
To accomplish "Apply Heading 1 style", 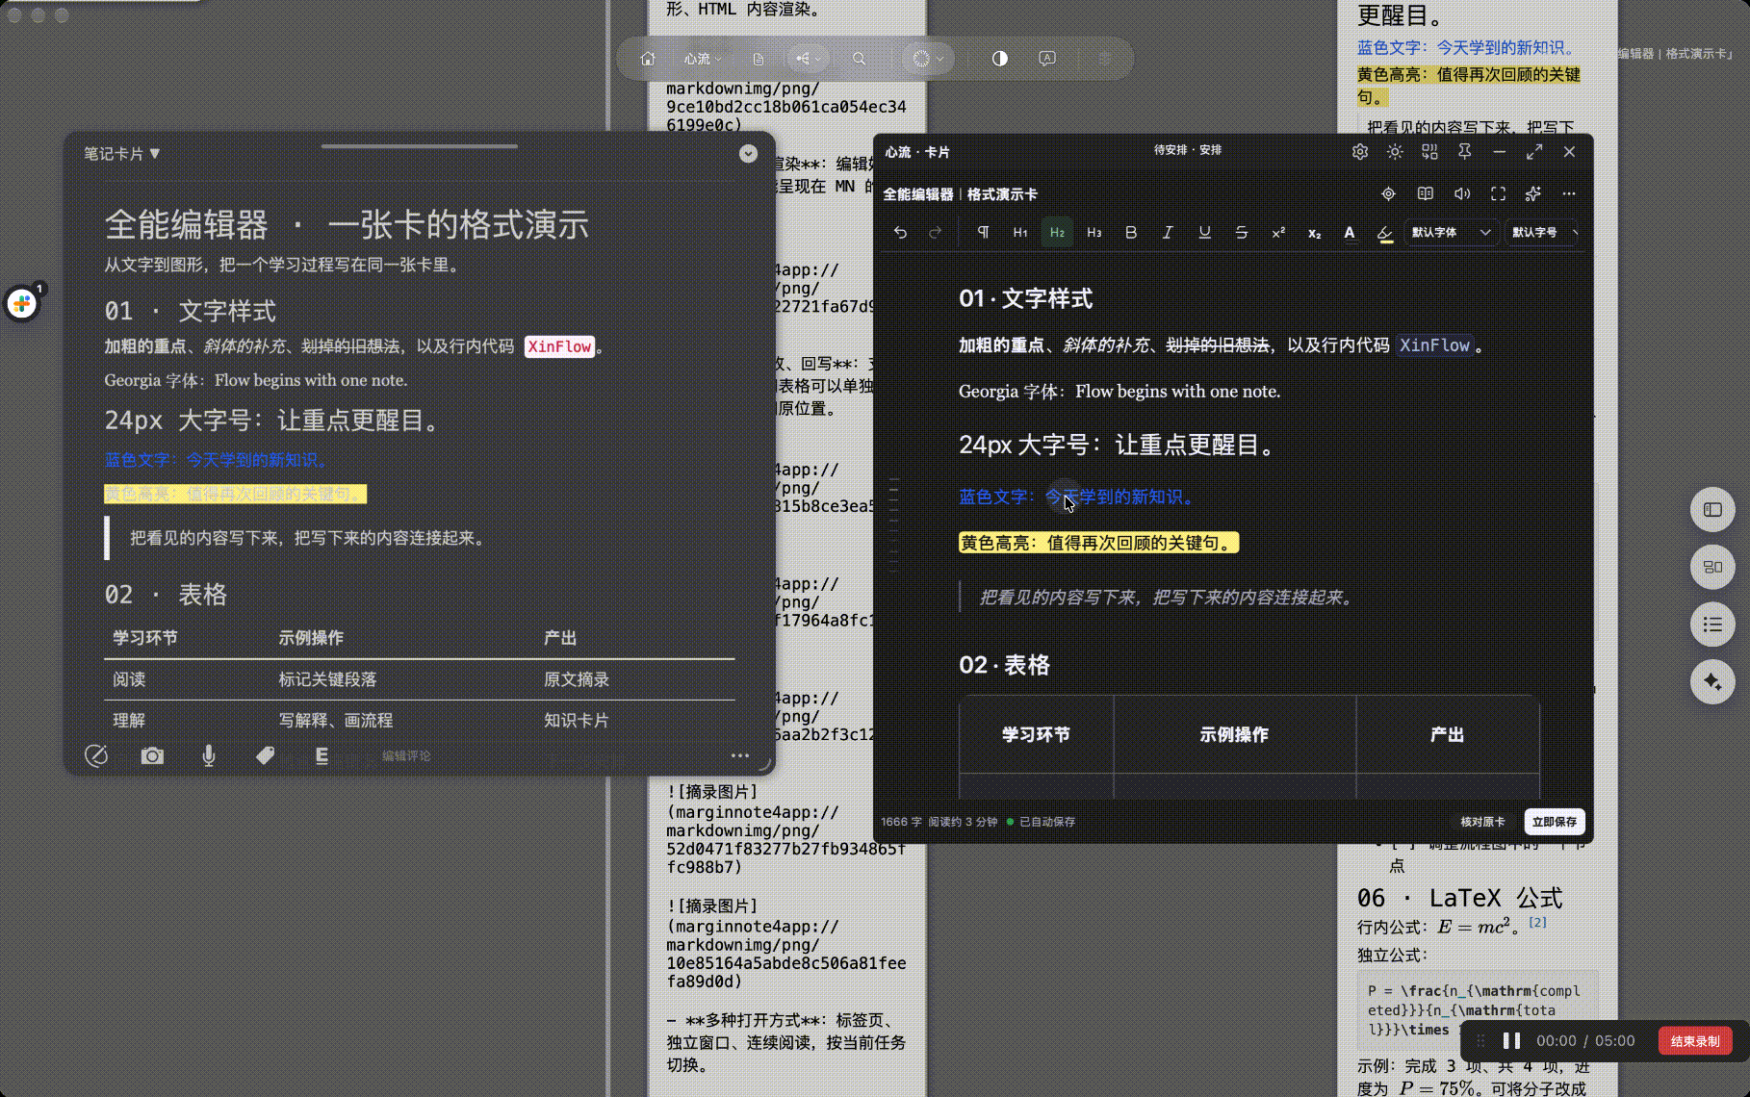I will pos(1020,232).
